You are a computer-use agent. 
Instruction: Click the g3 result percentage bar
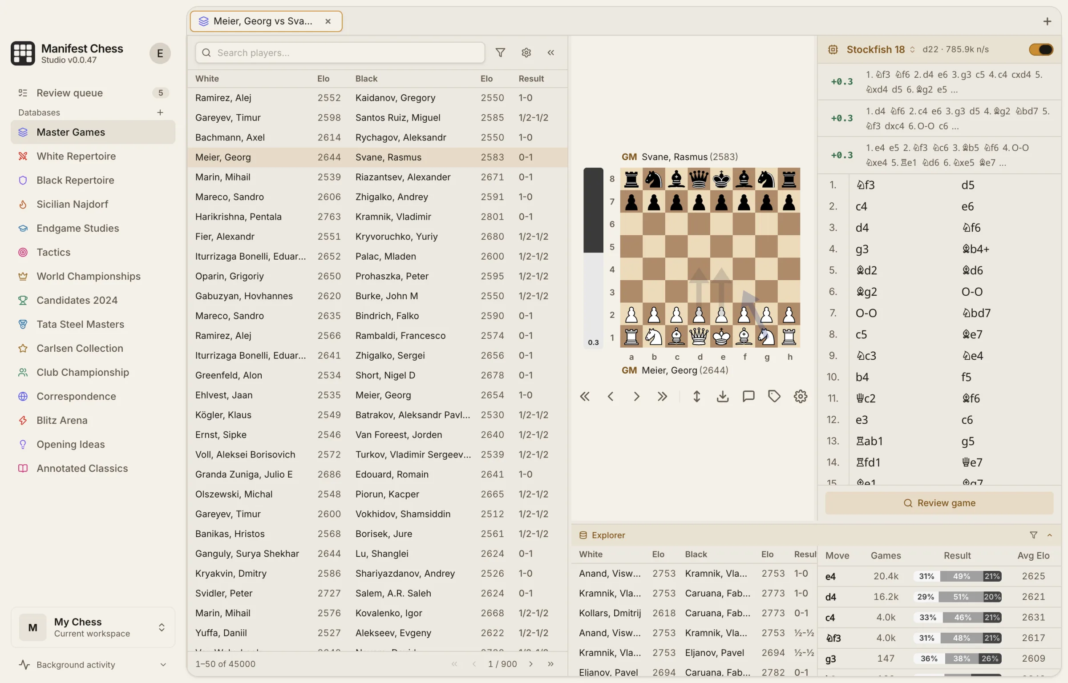tap(957, 658)
